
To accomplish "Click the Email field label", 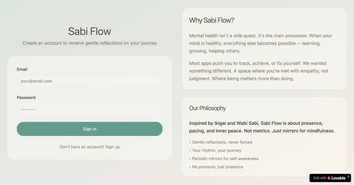I will pyautogui.click(x=22, y=69).
